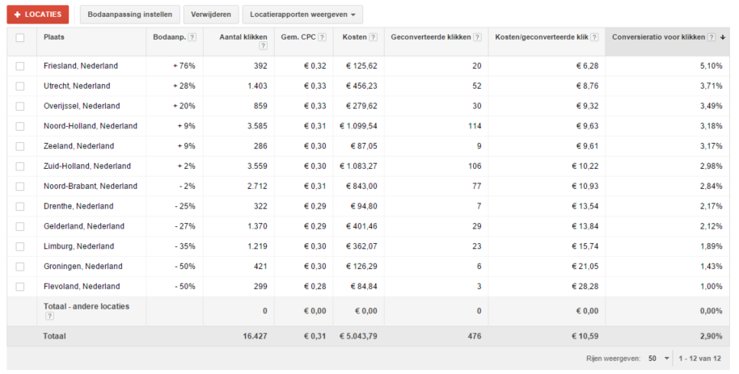Check the Drenthe, Nederland row checkbox
Screen dimensions: 739x374
tap(19, 206)
